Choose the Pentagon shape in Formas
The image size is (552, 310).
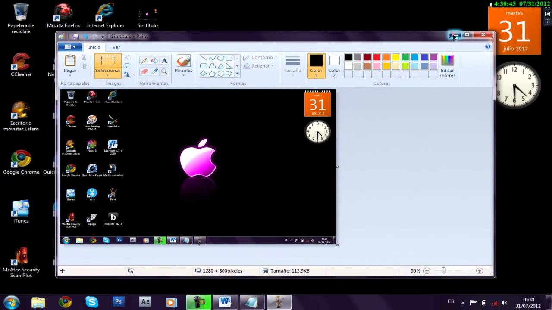pos(212,74)
